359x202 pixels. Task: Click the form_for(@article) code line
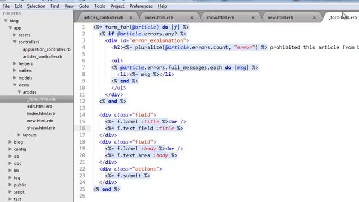(x=141, y=27)
